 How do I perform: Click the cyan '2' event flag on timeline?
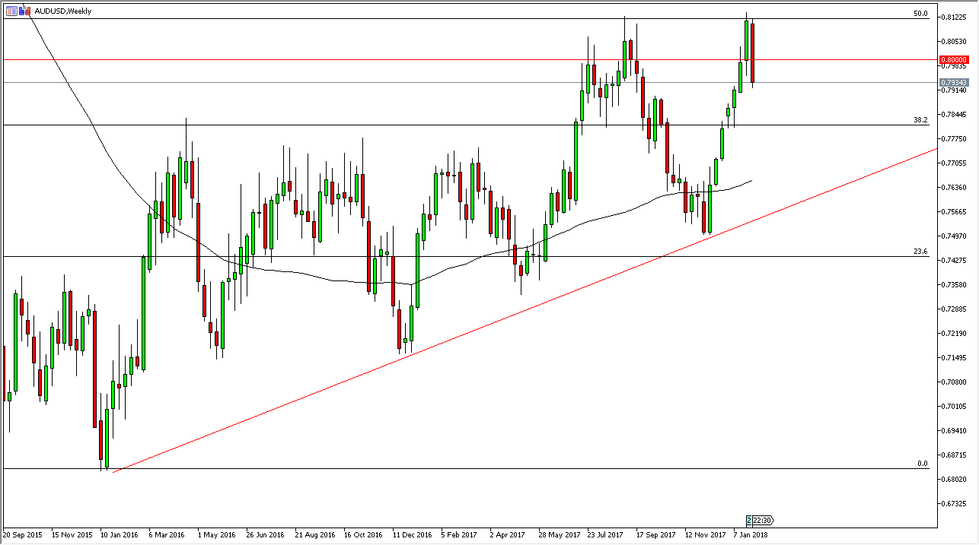[x=749, y=521]
